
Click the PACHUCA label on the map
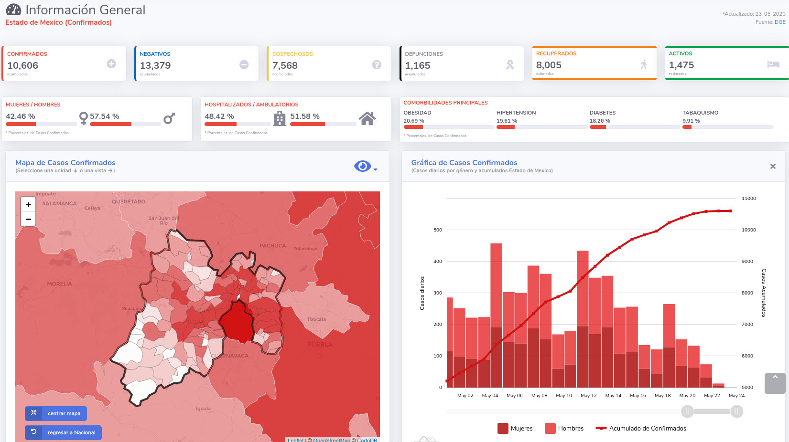click(x=272, y=246)
